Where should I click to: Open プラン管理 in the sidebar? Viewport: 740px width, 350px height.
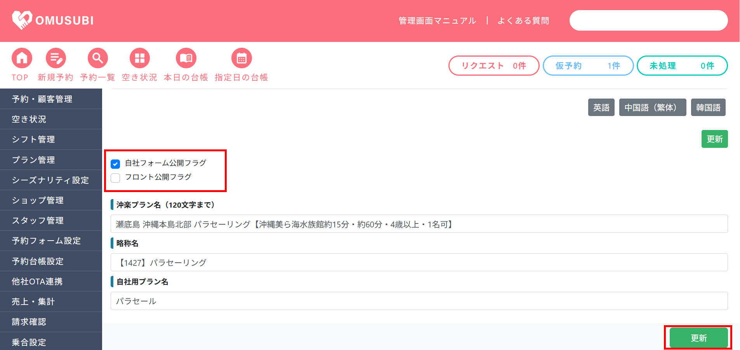pos(33,160)
